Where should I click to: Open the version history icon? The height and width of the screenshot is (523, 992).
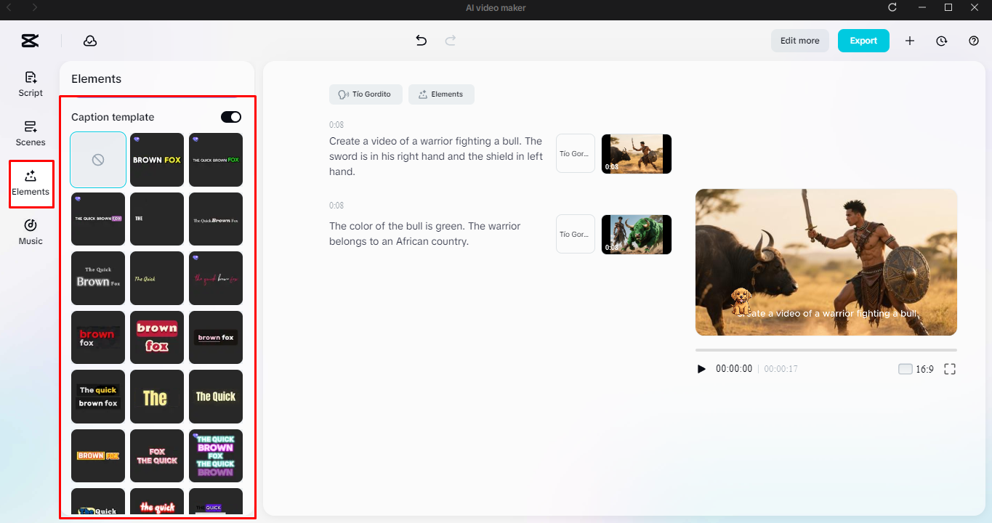941,41
